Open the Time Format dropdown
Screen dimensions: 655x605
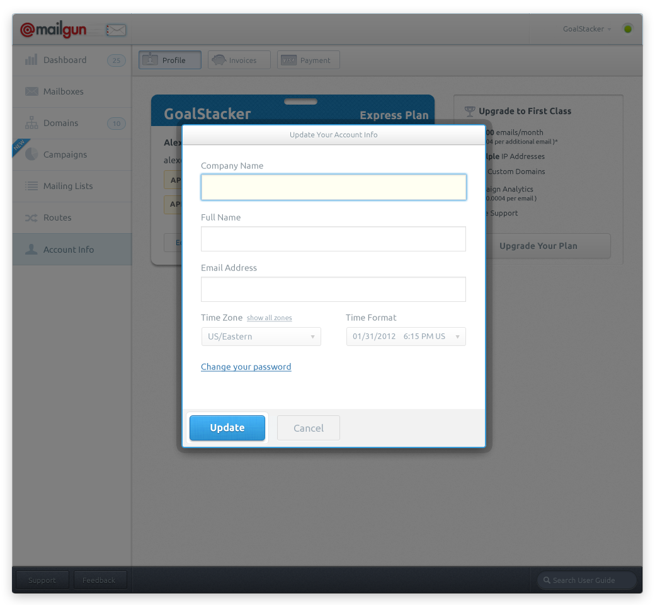406,337
